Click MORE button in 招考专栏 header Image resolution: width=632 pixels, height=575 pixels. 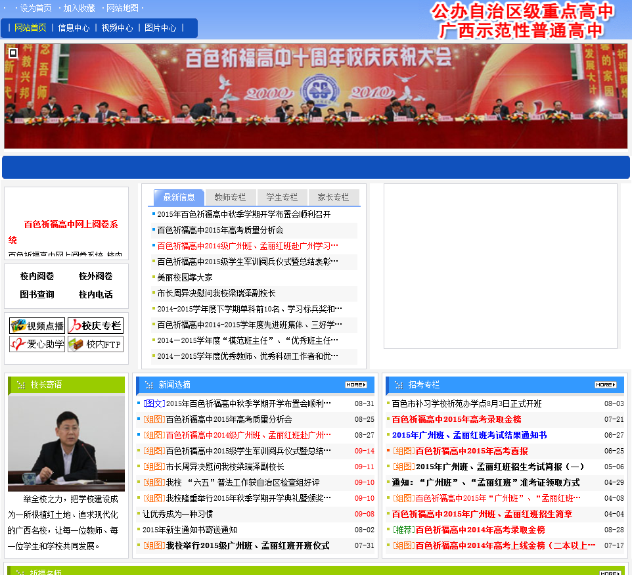pos(606,384)
